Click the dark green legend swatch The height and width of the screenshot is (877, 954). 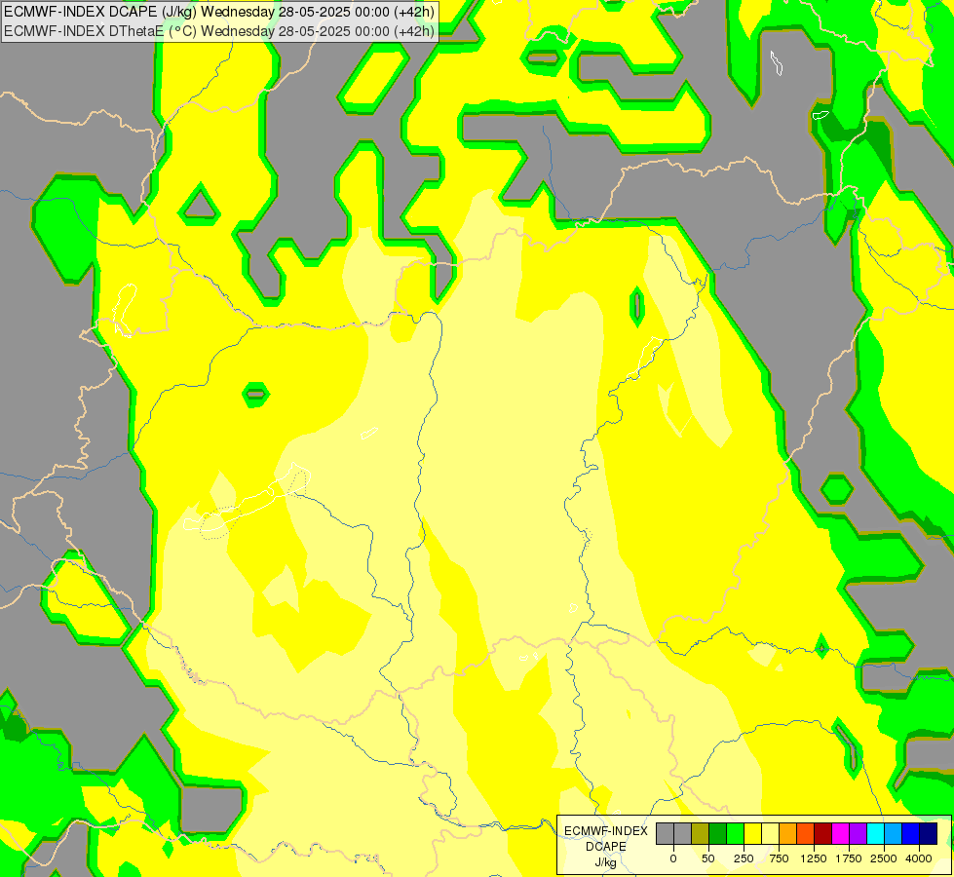(718, 834)
